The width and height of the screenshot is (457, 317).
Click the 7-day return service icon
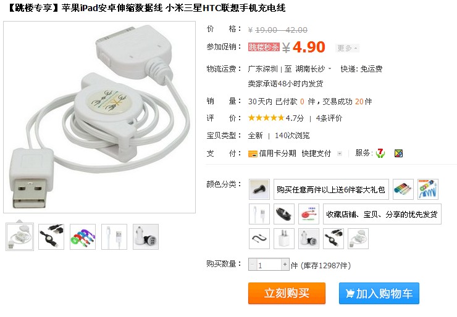380,153
